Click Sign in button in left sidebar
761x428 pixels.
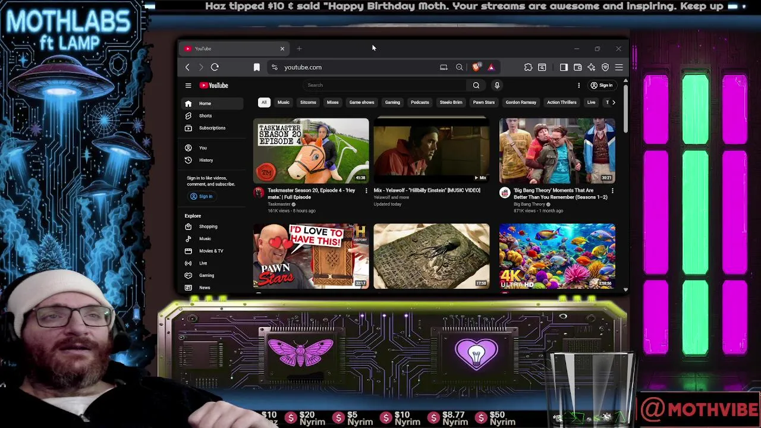(201, 196)
